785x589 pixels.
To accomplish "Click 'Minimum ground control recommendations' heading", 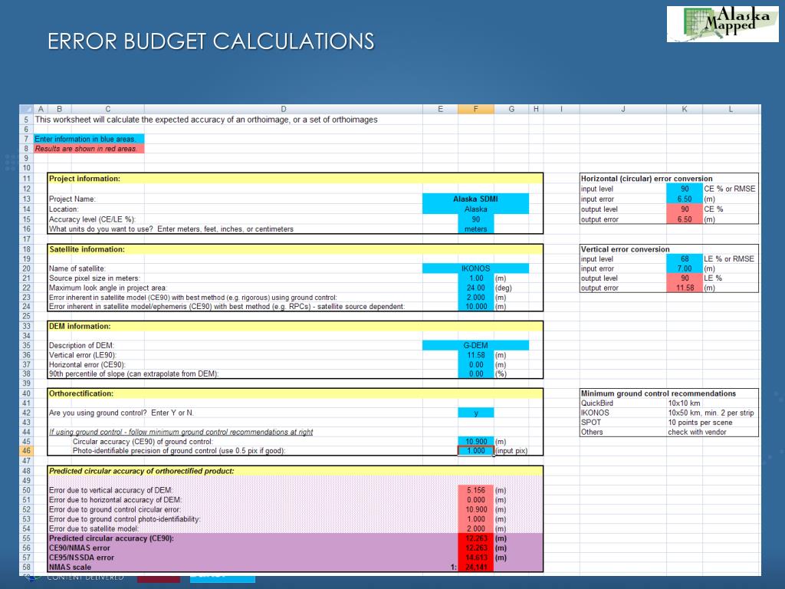I will [659, 393].
